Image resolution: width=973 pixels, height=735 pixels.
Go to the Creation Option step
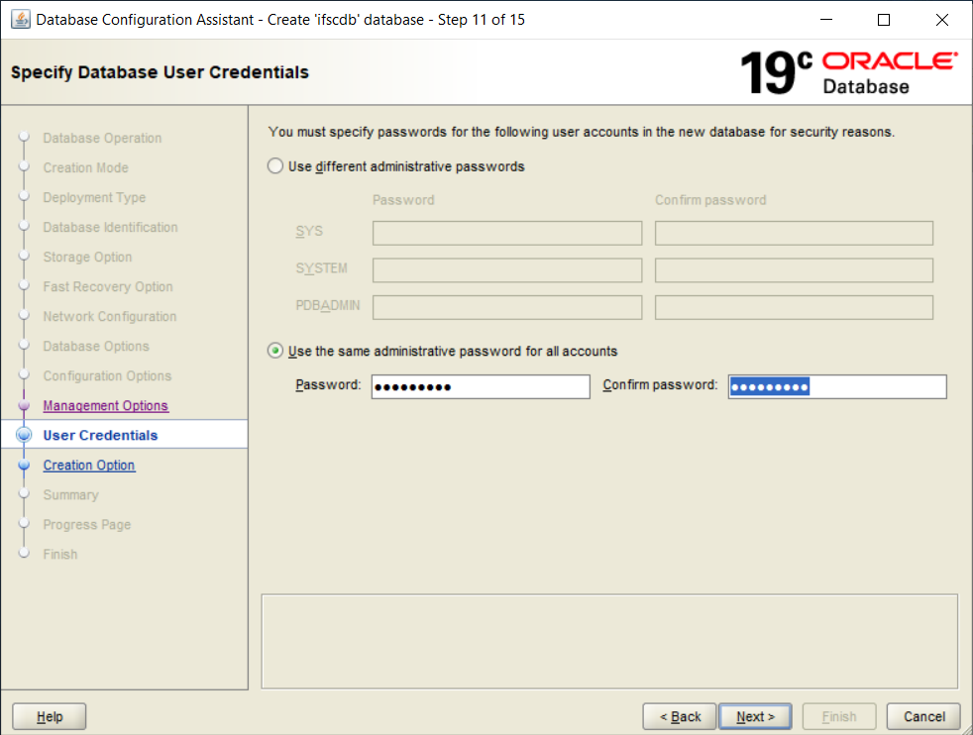(x=89, y=466)
